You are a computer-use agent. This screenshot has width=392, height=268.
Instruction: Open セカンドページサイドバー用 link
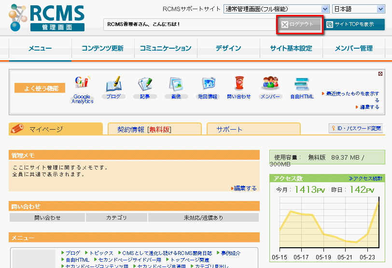pyautogui.click(x=130, y=260)
